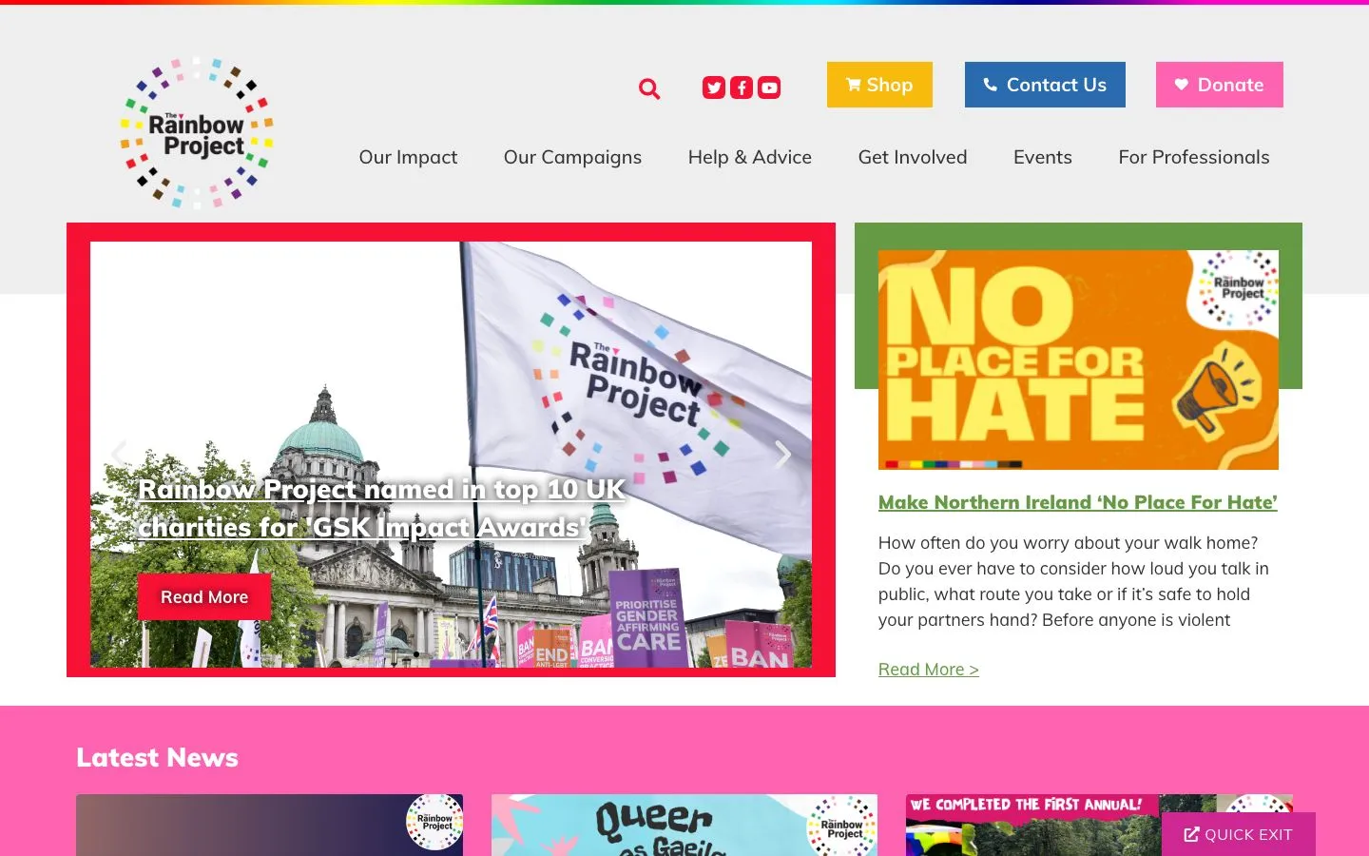
Task: Open 'Make Northern Ireland No Place For Hate' link
Action: [1078, 502]
